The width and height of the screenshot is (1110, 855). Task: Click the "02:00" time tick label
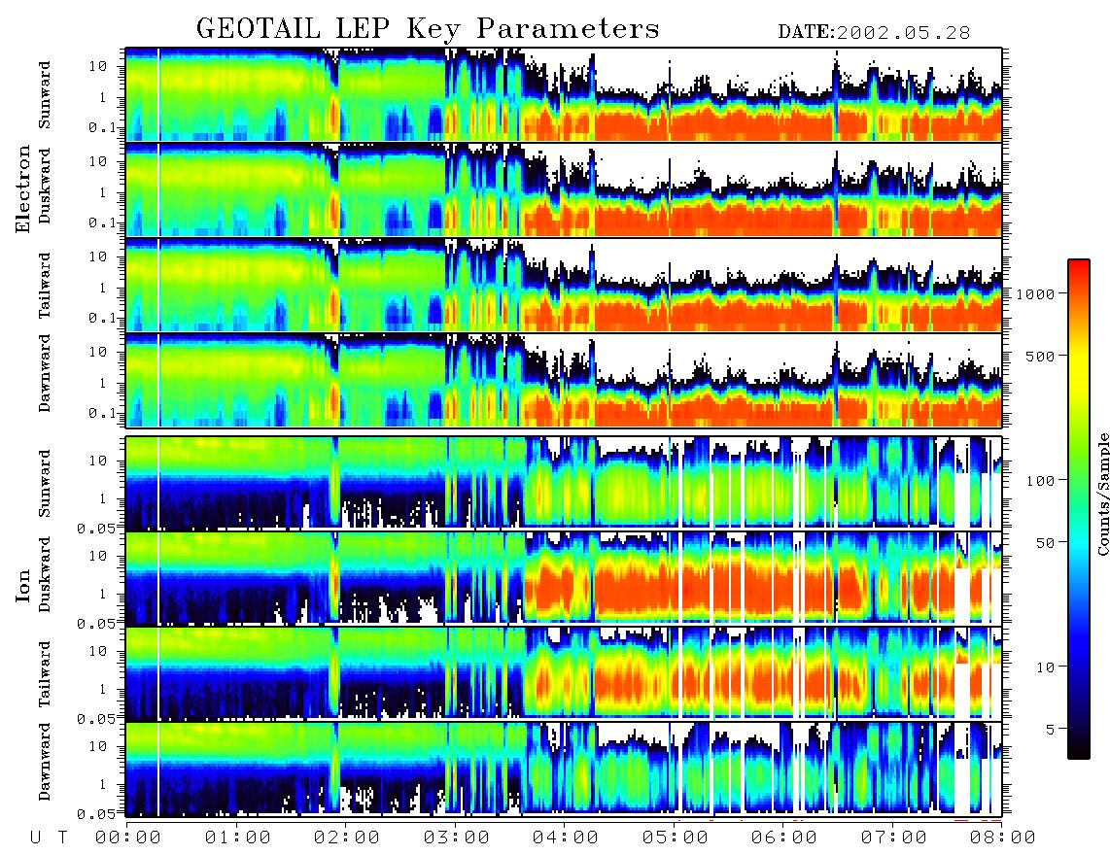click(347, 838)
